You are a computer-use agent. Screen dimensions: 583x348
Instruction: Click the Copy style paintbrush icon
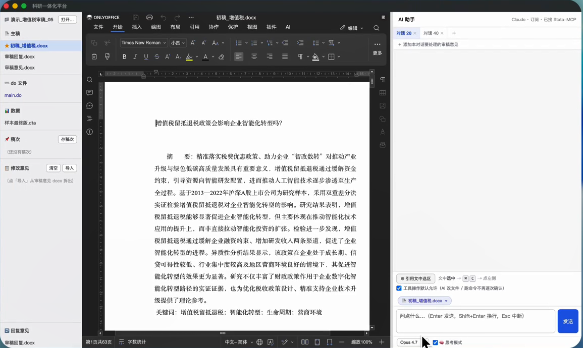107,57
